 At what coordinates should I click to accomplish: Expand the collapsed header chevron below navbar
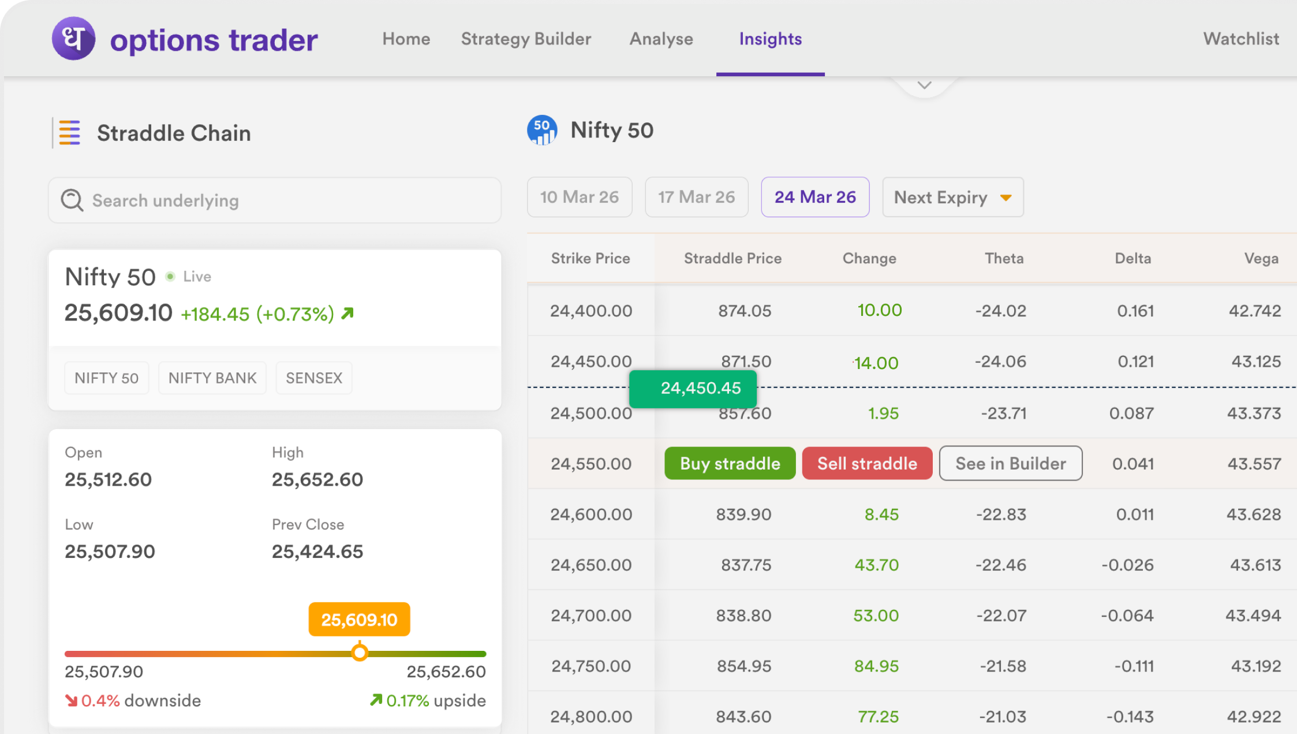pos(925,85)
